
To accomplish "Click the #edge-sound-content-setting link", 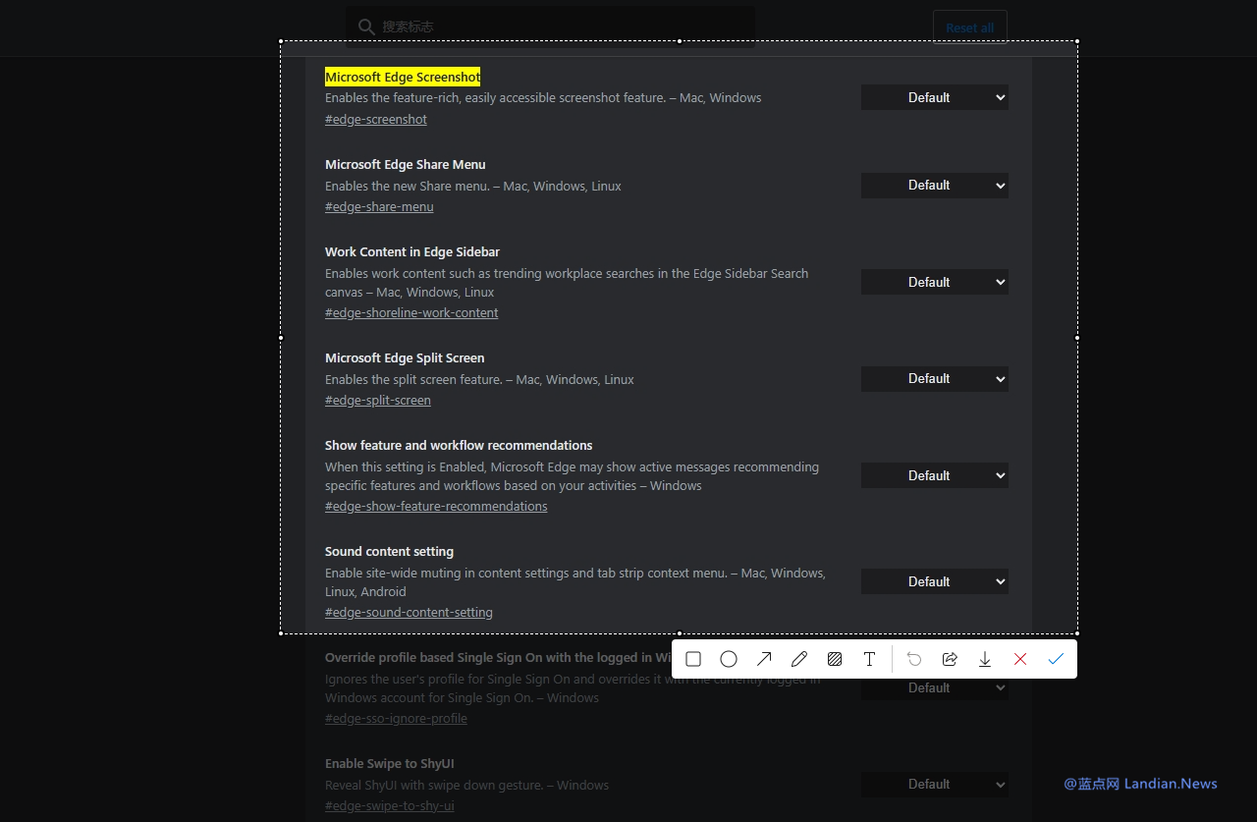I will [409, 613].
